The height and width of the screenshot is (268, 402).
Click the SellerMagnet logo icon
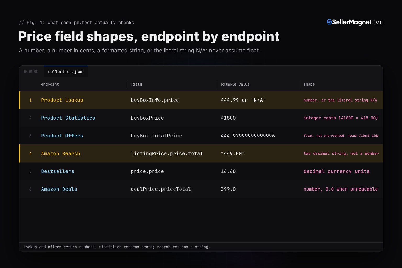point(329,22)
